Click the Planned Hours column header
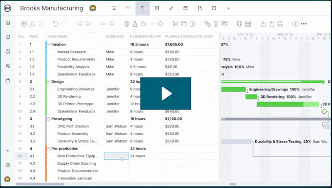The width and height of the screenshot is (332, 188). 145,37
